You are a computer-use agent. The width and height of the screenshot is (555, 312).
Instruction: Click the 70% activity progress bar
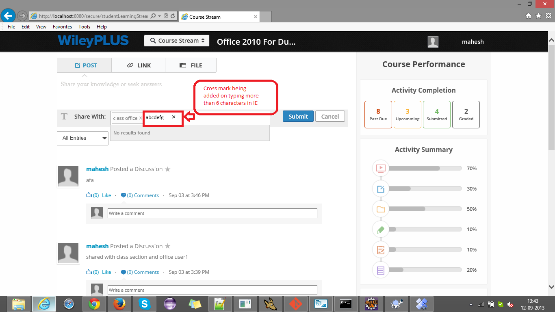tap(425, 168)
